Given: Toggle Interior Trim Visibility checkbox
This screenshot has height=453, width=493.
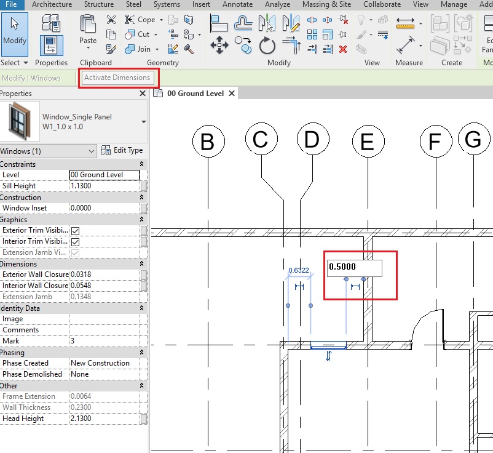Looking at the screenshot, I should 75,242.
